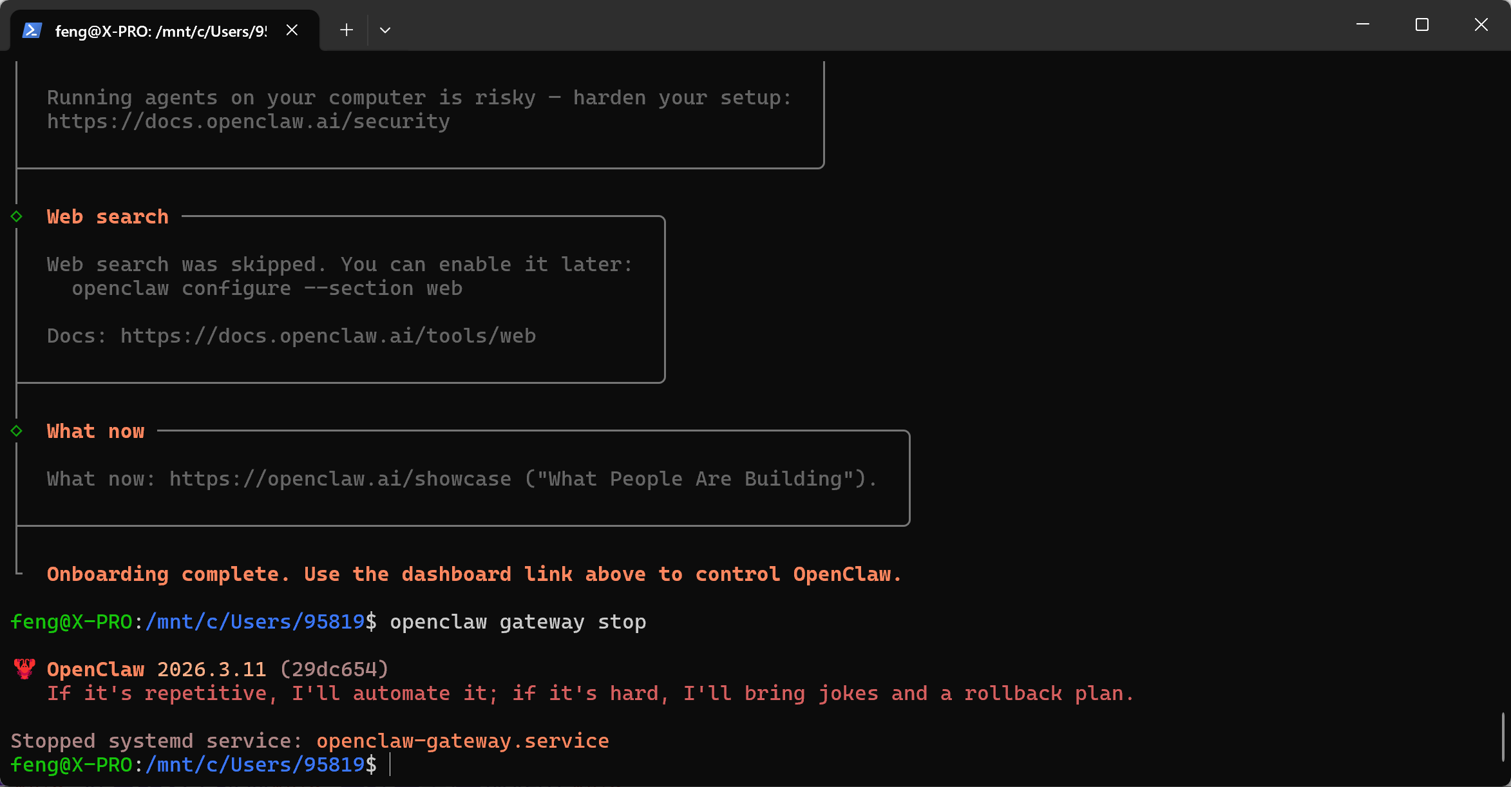Open the docs.openclaw.ai/tools/web link
Viewport: 1511px width, 787px height.
pos(328,336)
